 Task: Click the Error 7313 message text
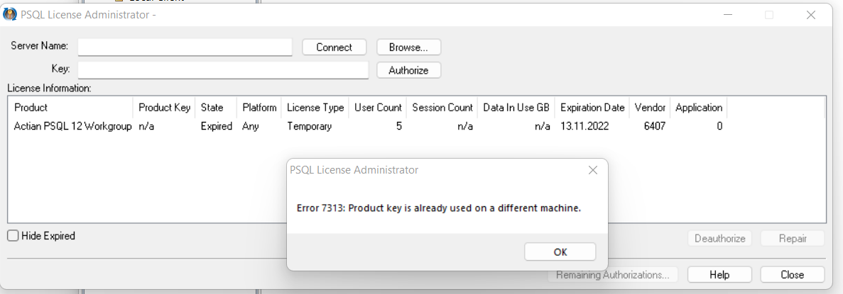(x=439, y=208)
